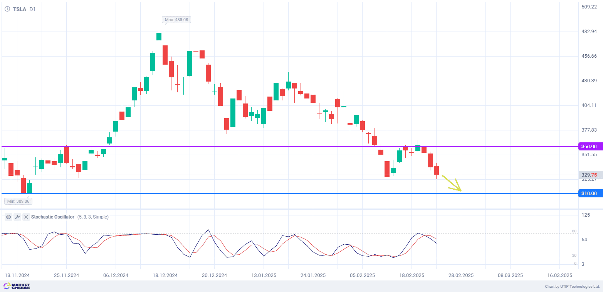Click the 25.11.2024 date on time axis
The image size is (603, 292).
tap(66, 275)
